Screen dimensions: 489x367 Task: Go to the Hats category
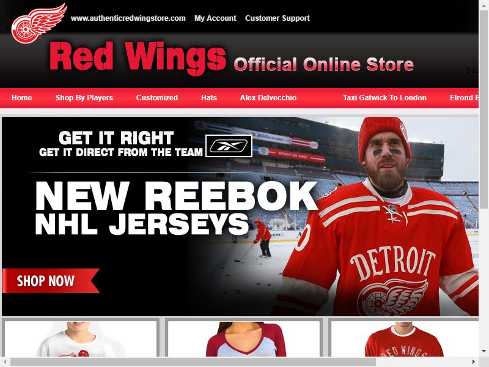click(x=209, y=98)
